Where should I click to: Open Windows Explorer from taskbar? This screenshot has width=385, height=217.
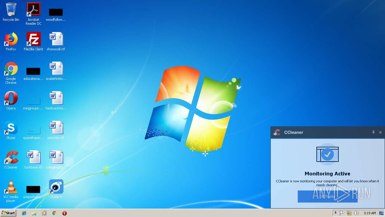pos(34,213)
